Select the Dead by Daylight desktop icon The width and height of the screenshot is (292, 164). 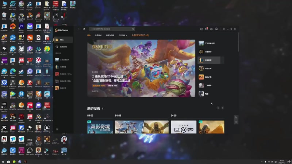tap(30, 5)
